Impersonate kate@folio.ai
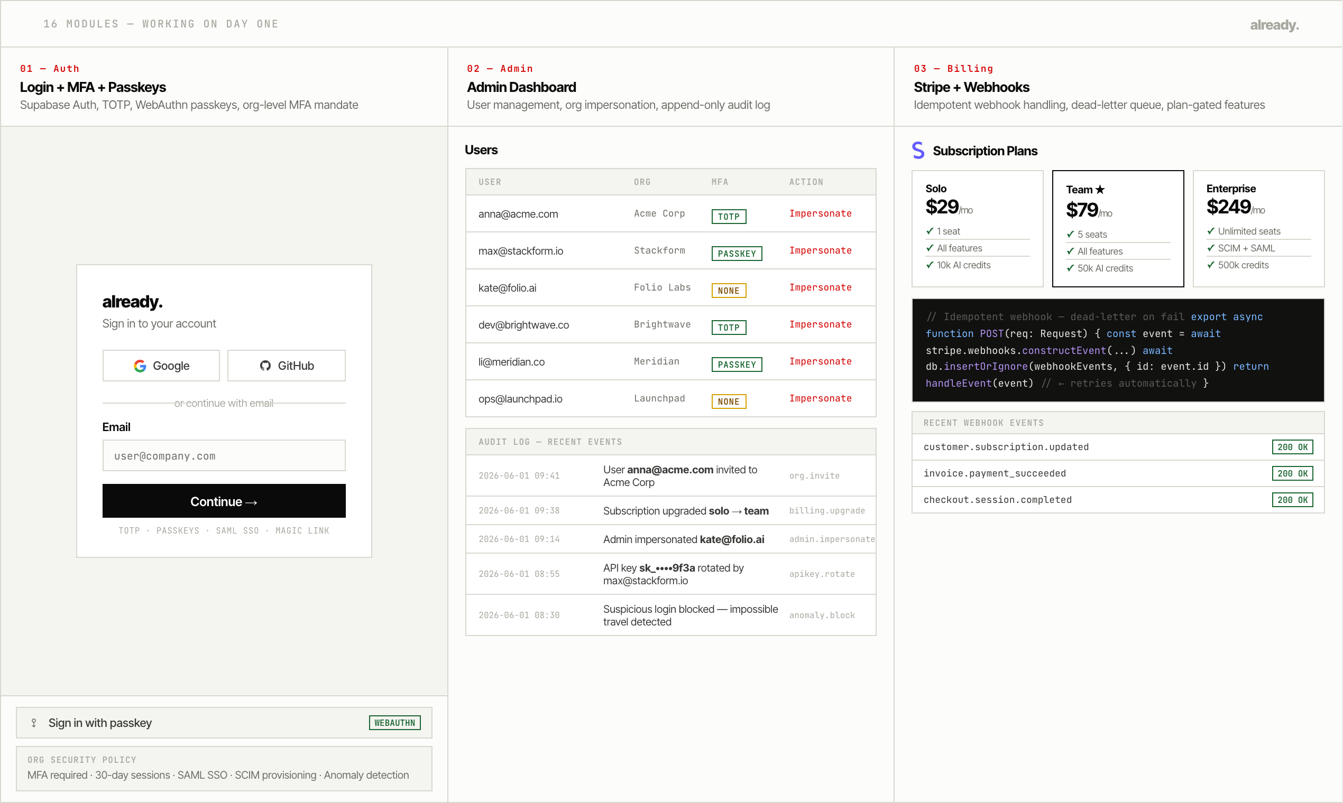This screenshot has height=803, width=1343. [x=821, y=287]
